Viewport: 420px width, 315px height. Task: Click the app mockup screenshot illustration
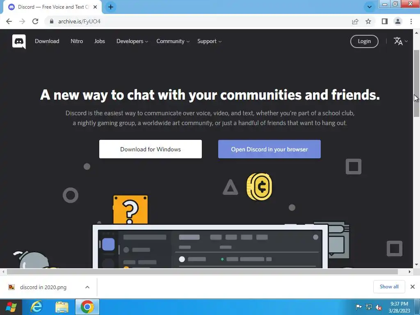[210, 247]
